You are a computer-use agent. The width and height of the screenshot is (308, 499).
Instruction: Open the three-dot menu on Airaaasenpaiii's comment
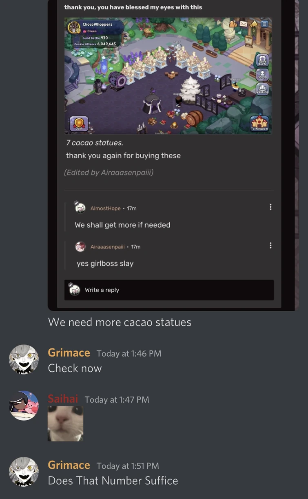click(270, 246)
